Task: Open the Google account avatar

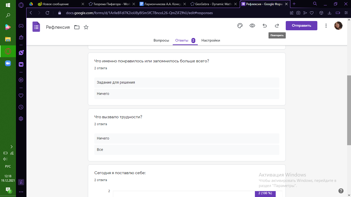Action: click(x=338, y=26)
